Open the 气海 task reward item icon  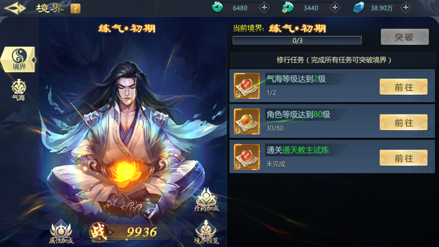(247, 86)
